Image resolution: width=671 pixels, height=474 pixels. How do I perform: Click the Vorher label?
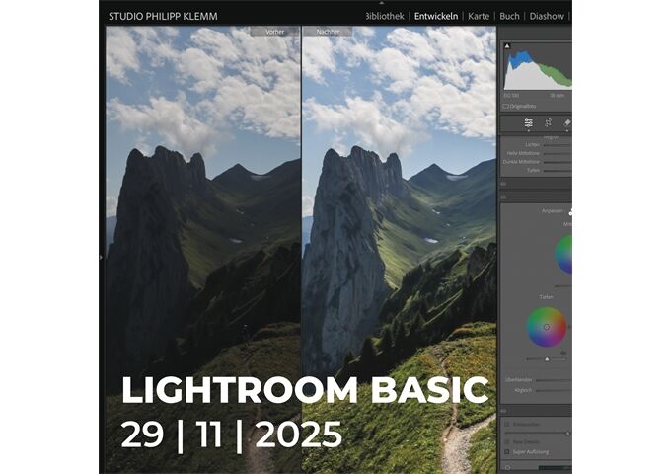pos(274,32)
